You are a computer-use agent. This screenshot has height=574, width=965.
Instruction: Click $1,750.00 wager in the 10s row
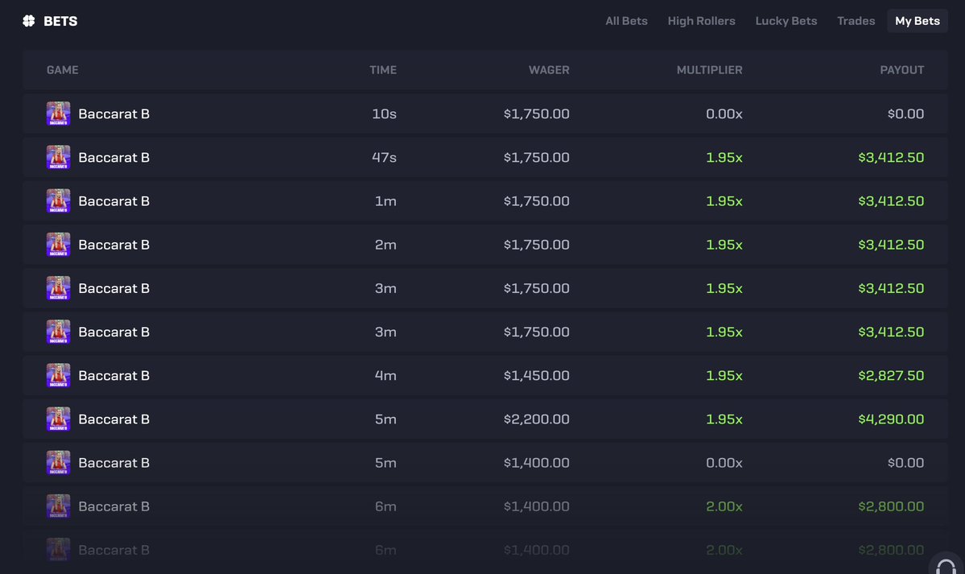click(x=537, y=114)
